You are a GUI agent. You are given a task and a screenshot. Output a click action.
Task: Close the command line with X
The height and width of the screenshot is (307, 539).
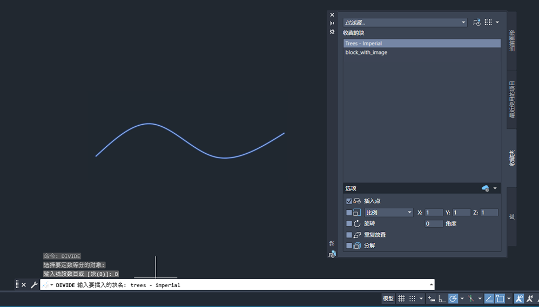tap(24, 285)
